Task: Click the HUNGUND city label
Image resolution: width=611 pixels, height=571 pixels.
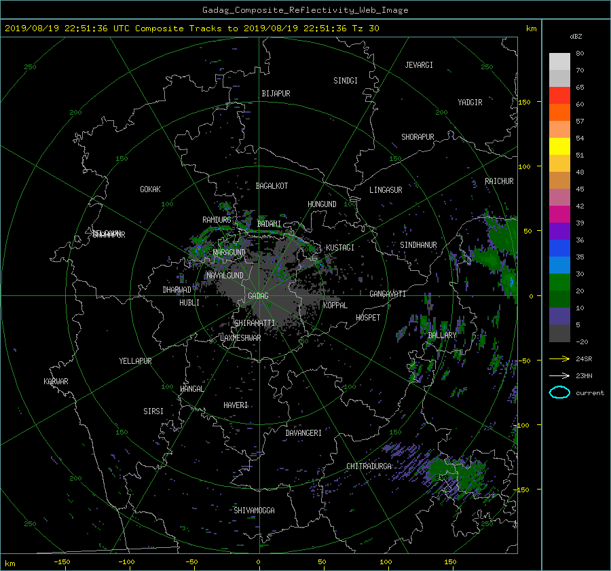Action: click(322, 204)
